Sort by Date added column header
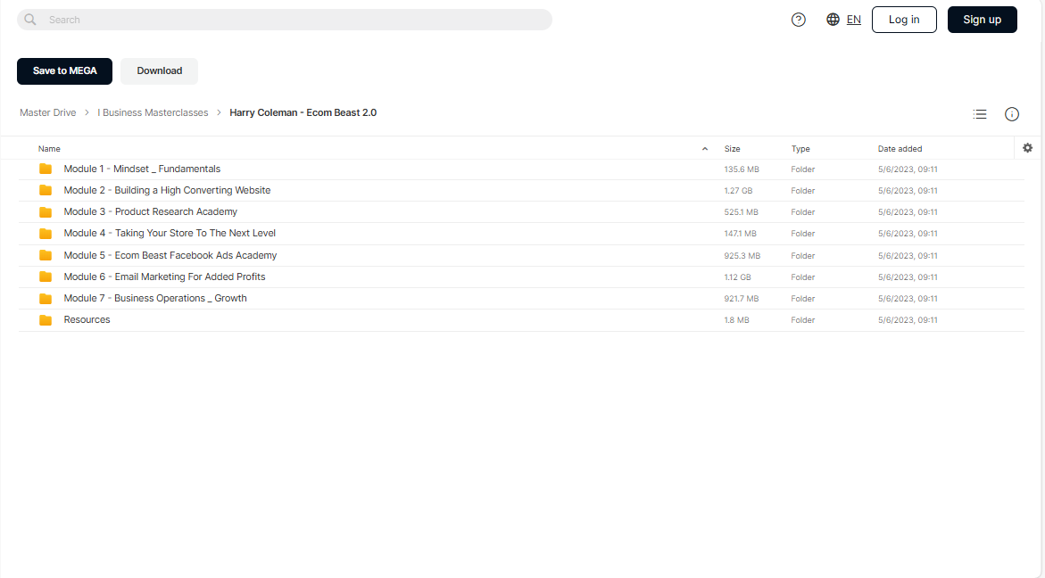 900,148
